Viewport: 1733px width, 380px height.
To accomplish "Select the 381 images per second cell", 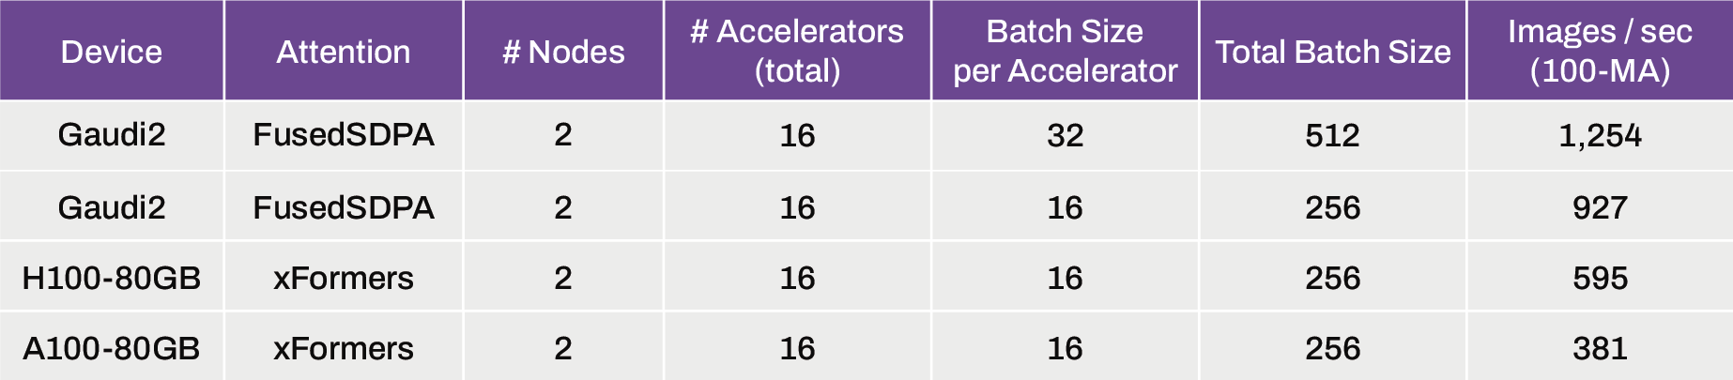I will pyautogui.click(x=1600, y=348).
